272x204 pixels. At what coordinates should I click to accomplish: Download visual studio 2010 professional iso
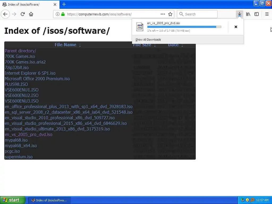coord(60,118)
